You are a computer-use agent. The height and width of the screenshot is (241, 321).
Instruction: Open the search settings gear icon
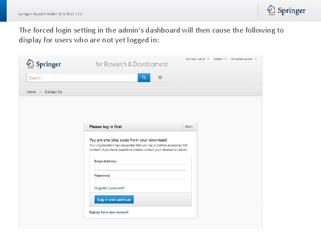coord(160,78)
